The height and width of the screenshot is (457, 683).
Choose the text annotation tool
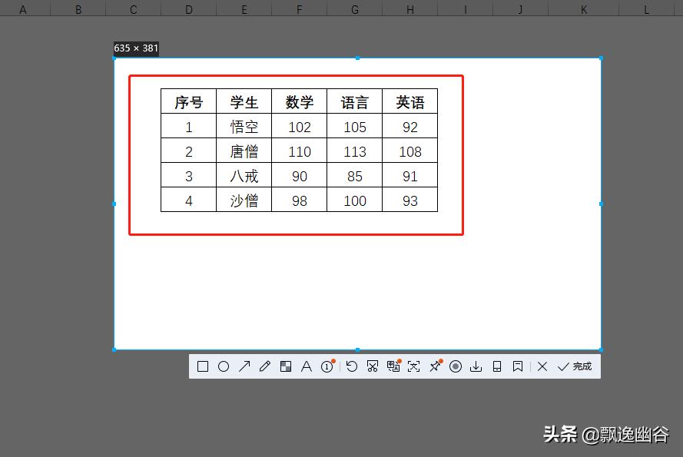pyautogui.click(x=307, y=366)
